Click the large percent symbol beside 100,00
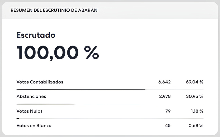220x137 pixels. (x=91, y=52)
